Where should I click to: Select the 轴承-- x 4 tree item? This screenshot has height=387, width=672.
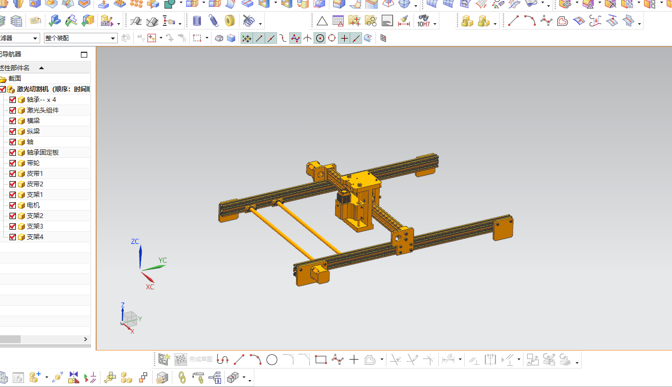41,100
